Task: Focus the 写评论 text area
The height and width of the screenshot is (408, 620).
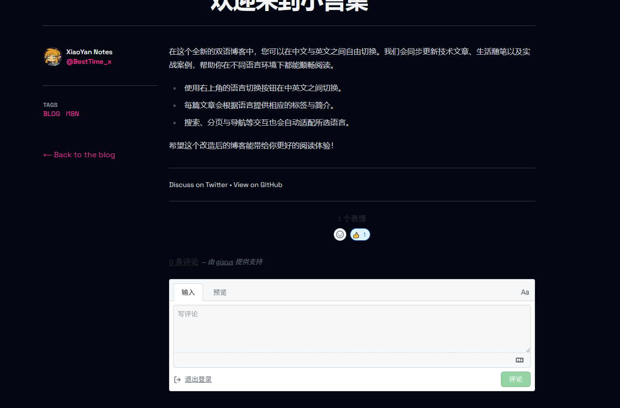Action: (x=352, y=328)
